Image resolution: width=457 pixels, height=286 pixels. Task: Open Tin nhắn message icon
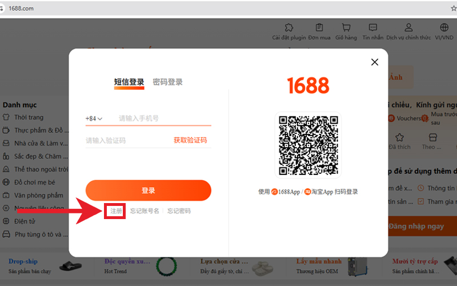point(373,27)
